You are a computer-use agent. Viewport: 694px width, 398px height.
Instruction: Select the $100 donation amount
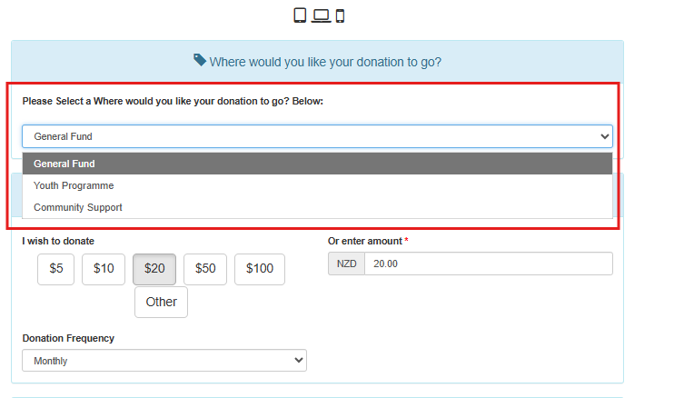(260, 269)
